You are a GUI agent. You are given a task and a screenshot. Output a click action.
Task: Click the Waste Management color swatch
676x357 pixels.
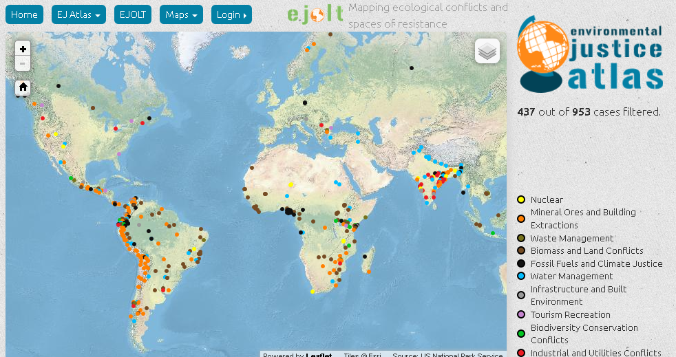tap(521, 239)
